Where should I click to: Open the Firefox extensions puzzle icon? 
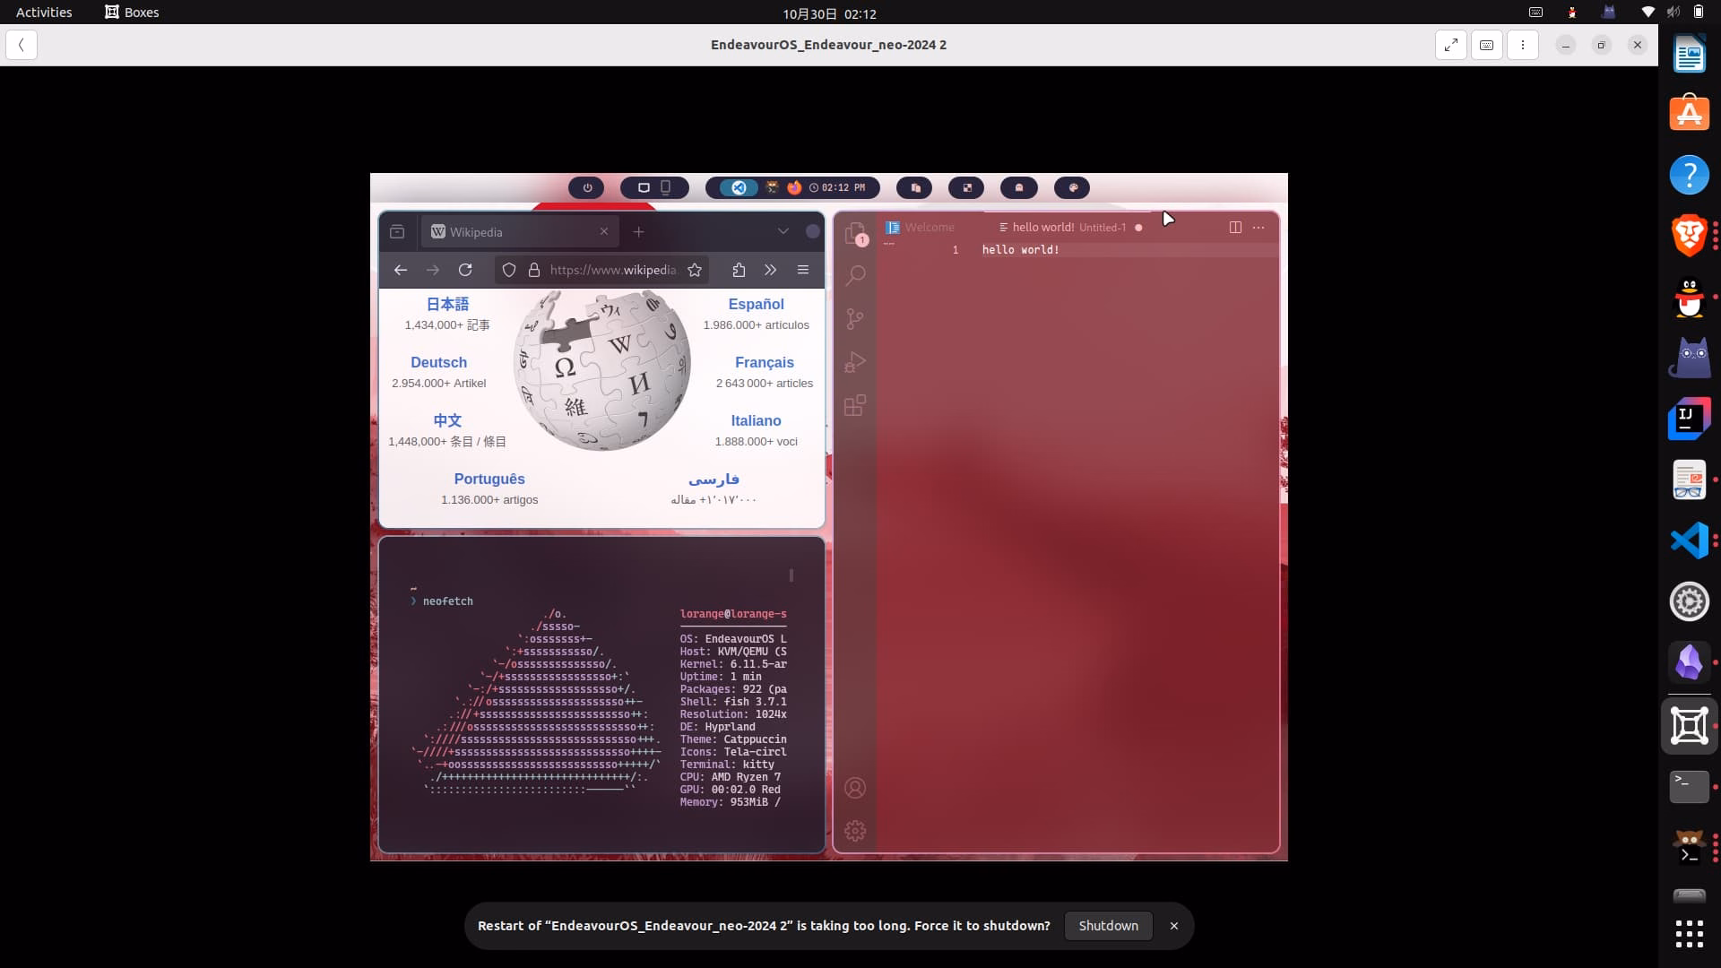(x=739, y=270)
